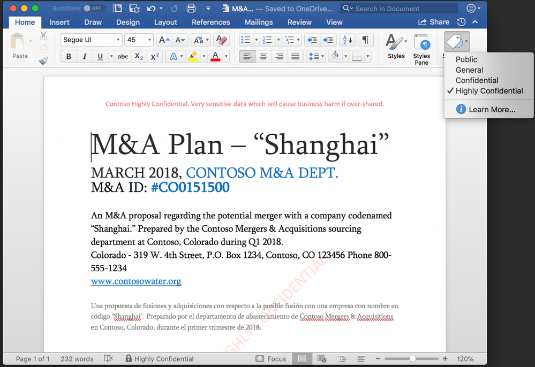Click the zoom slider handle

[412, 358]
